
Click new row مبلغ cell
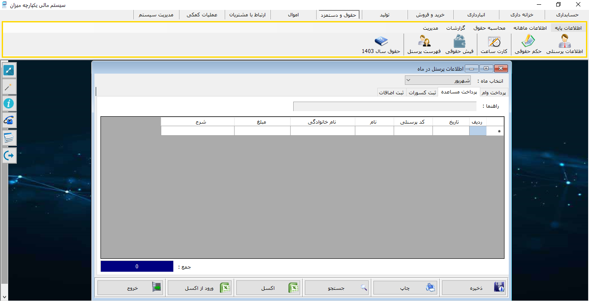tap(262, 131)
